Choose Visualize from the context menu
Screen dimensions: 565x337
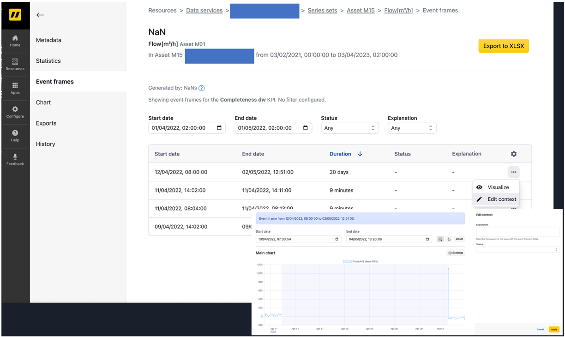point(498,187)
